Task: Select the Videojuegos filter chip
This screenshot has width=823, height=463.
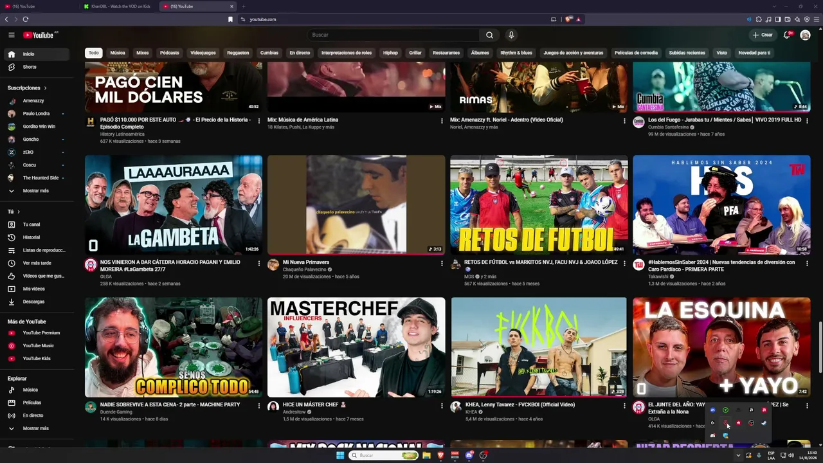Action: point(203,53)
